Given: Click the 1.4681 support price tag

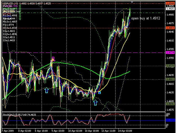Looking at the screenshot, I should tap(170, 79).
